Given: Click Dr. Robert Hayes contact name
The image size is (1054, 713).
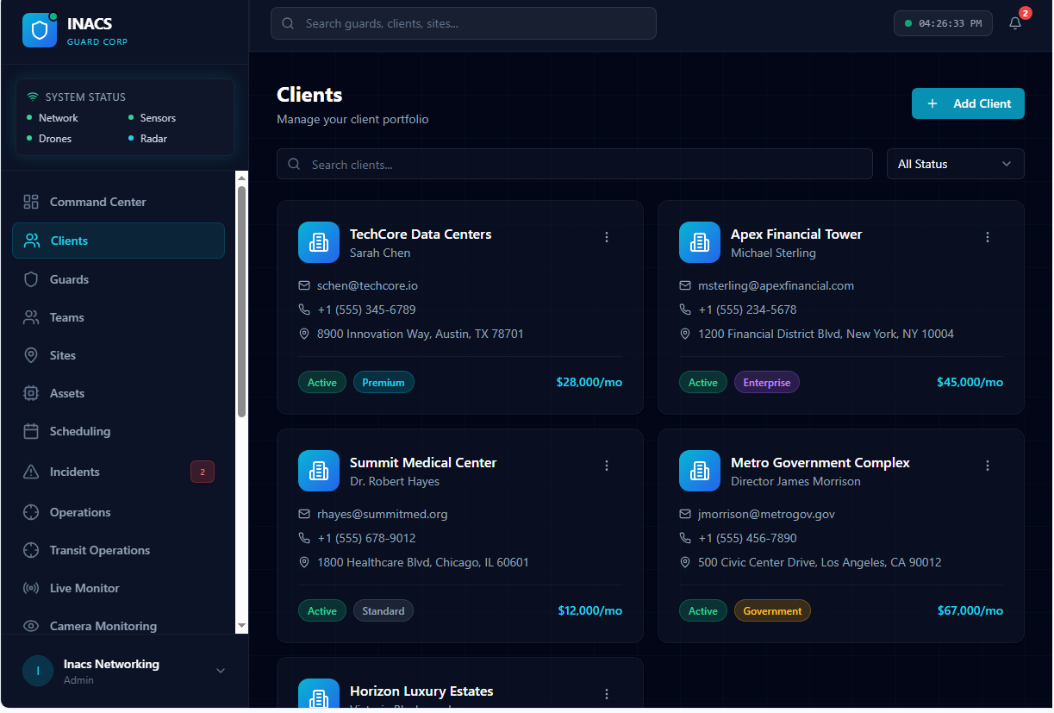Looking at the screenshot, I should click(x=395, y=481).
